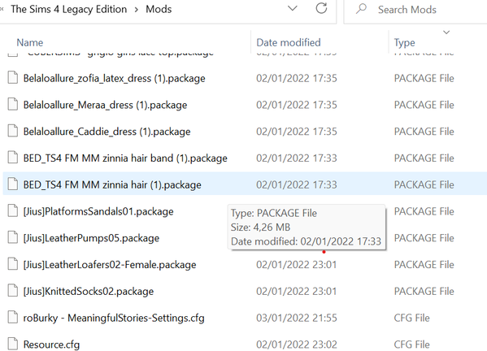Viewport: 487px width, 351px height.
Task: Click the refresh folder icon
Action: (x=321, y=8)
